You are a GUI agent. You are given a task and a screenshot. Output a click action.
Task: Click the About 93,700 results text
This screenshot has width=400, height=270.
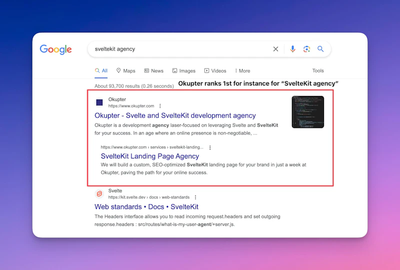click(x=134, y=86)
